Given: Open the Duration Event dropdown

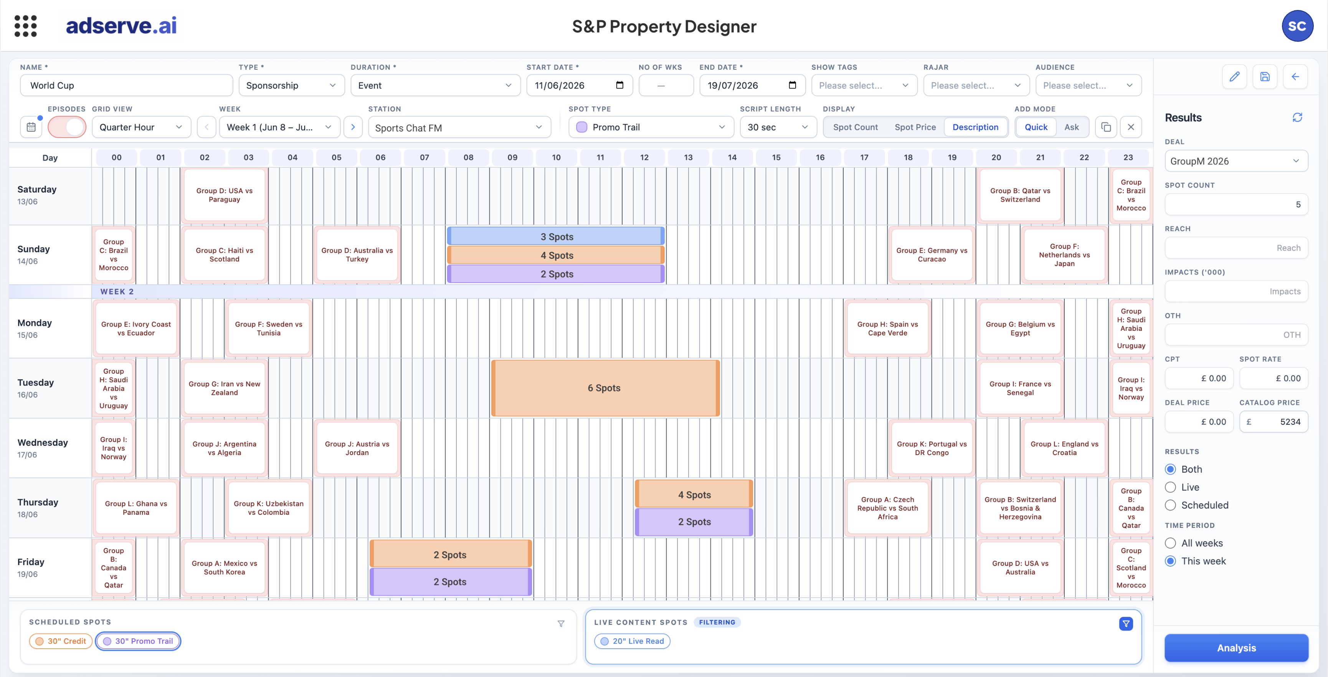Looking at the screenshot, I should click(435, 85).
